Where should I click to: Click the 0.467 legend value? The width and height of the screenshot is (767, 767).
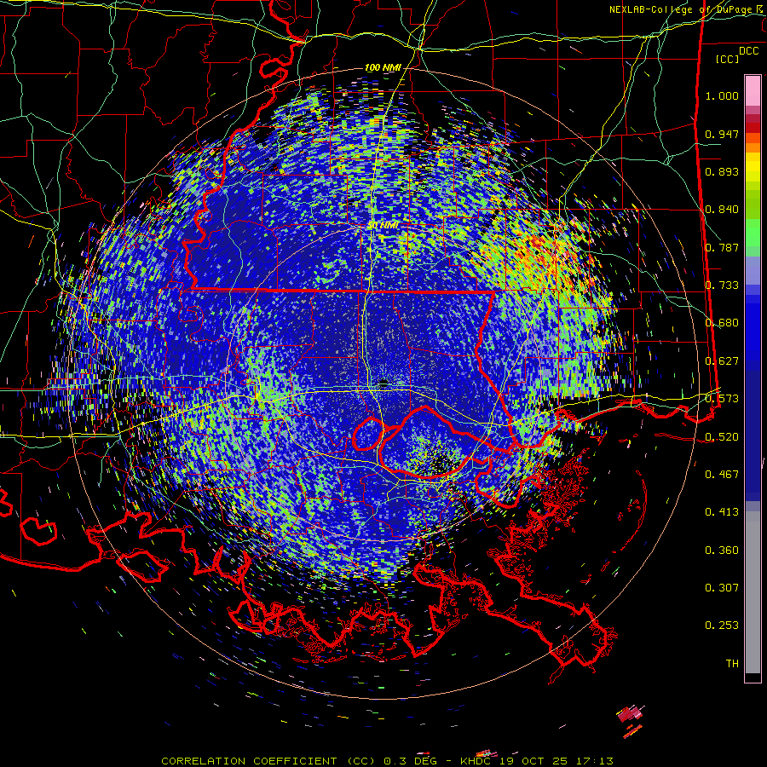click(x=722, y=475)
